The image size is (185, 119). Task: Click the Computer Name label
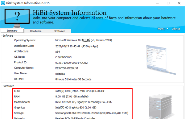pos(24,68)
